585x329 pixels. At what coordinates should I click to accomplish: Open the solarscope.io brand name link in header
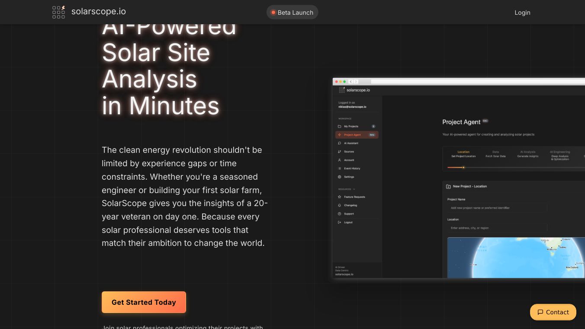tap(99, 12)
